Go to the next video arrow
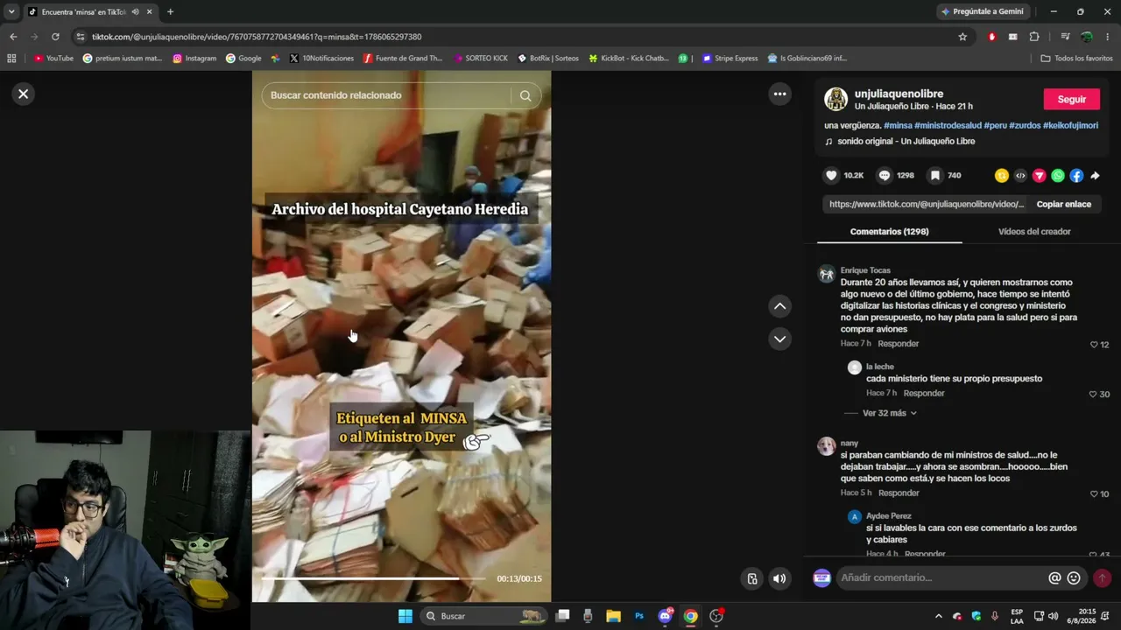1121x630 pixels. click(x=779, y=339)
